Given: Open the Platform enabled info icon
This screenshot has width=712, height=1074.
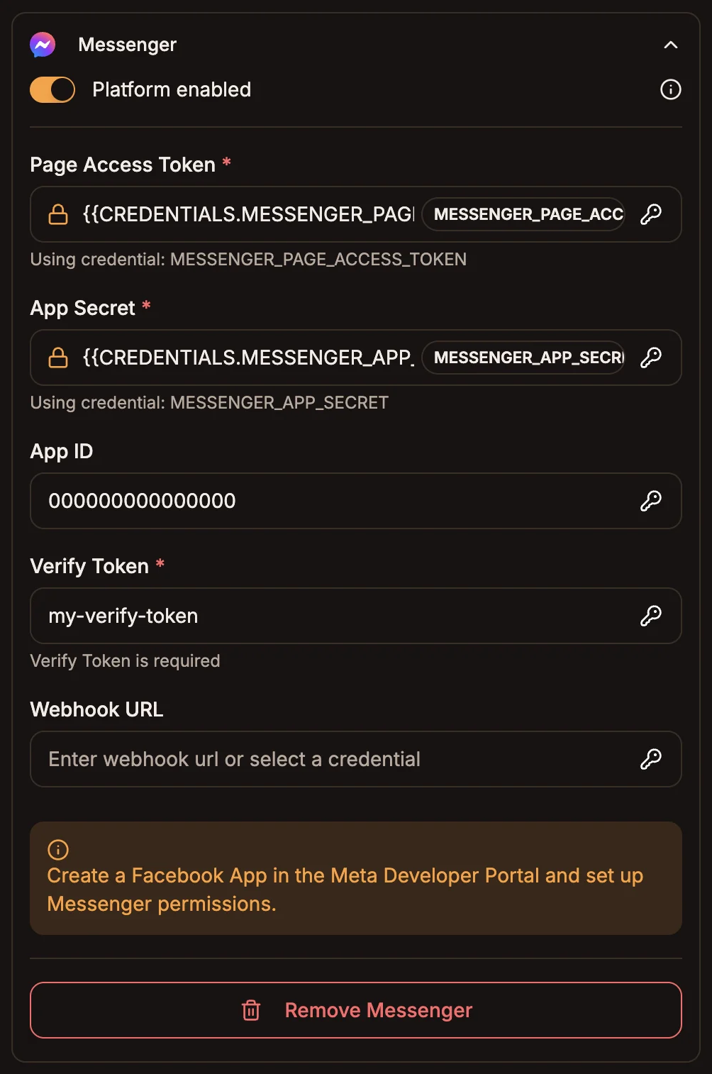Looking at the screenshot, I should pyautogui.click(x=670, y=89).
